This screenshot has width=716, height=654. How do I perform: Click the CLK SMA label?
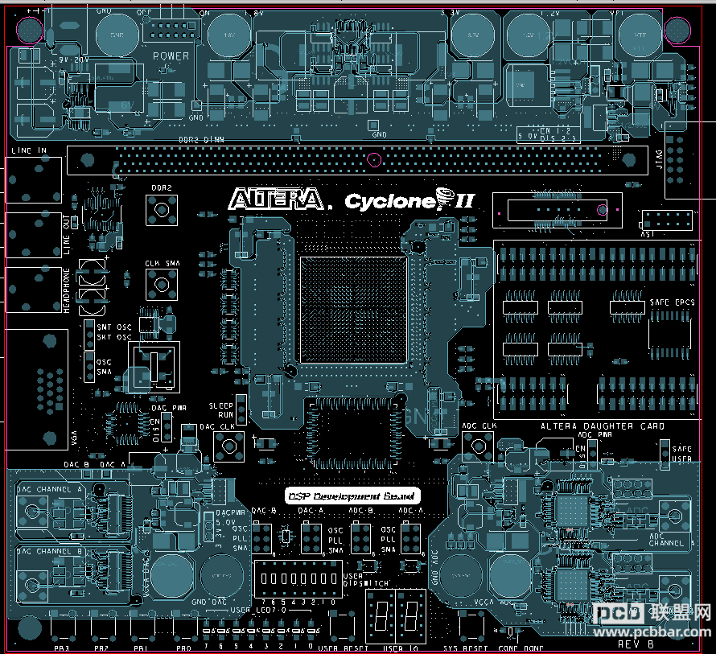pyautogui.click(x=163, y=263)
